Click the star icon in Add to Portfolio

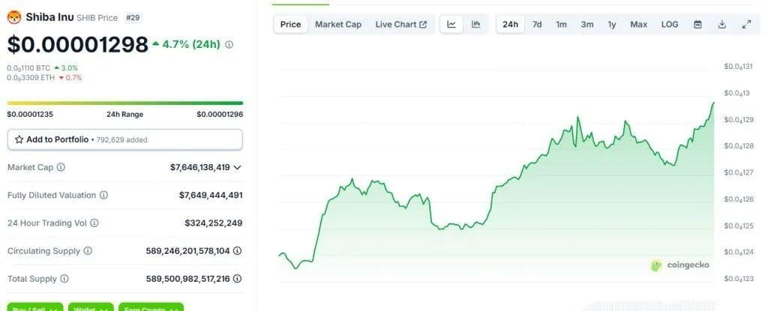point(19,139)
